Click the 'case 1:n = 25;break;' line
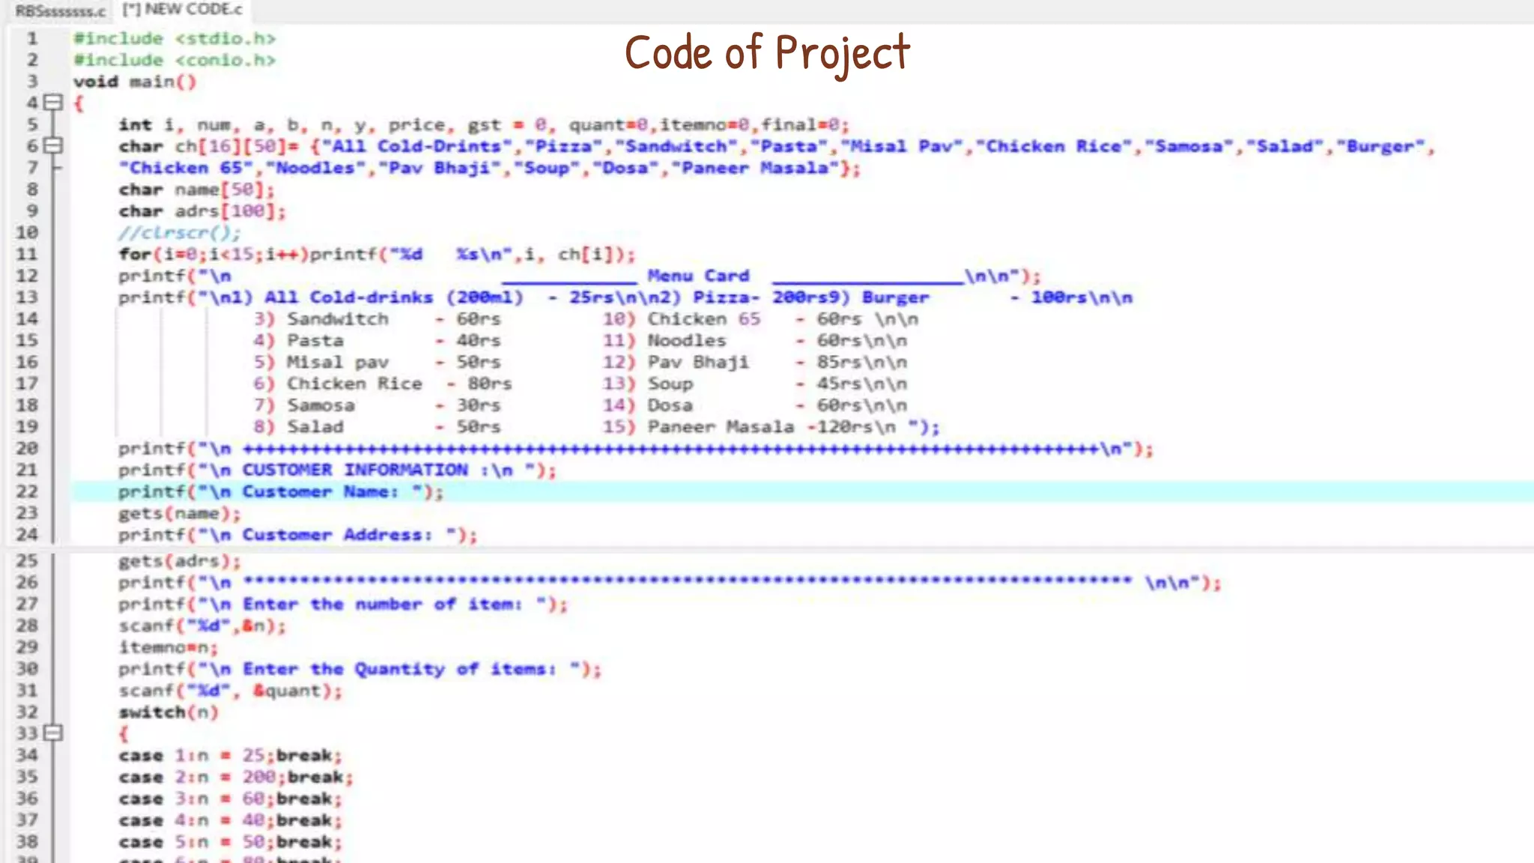The height and width of the screenshot is (863, 1534). 230,755
